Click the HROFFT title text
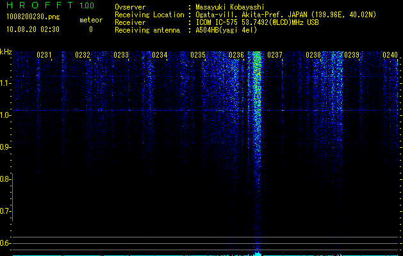Viewport: 403px width, 256px height. pos(40,5)
